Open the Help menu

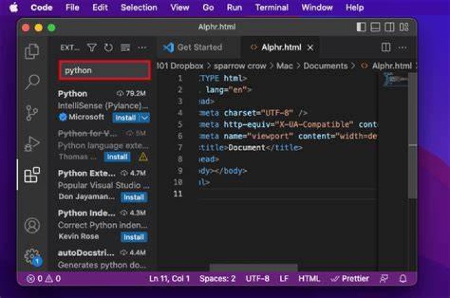coord(355,7)
